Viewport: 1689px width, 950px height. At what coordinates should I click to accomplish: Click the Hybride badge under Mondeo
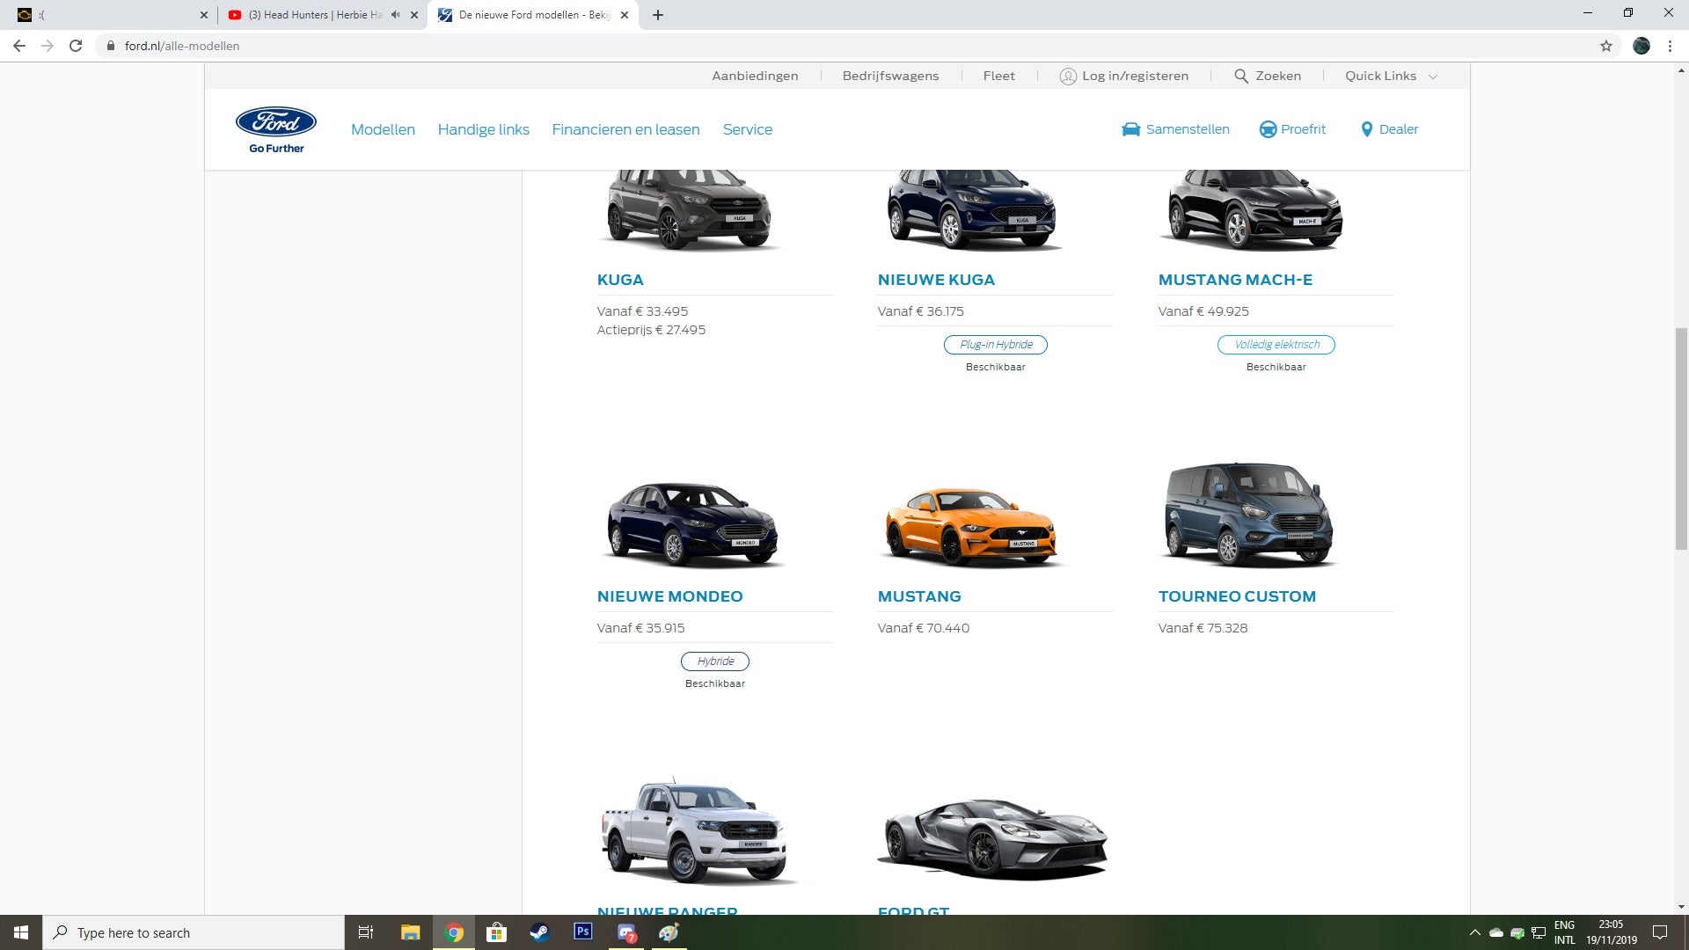point(715,661)
